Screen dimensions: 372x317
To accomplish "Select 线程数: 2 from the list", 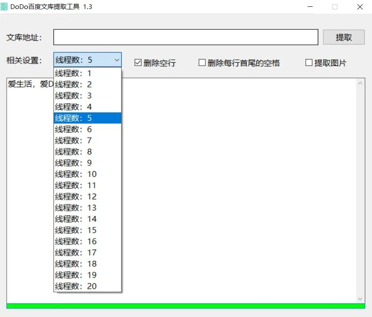I will 87,84.
